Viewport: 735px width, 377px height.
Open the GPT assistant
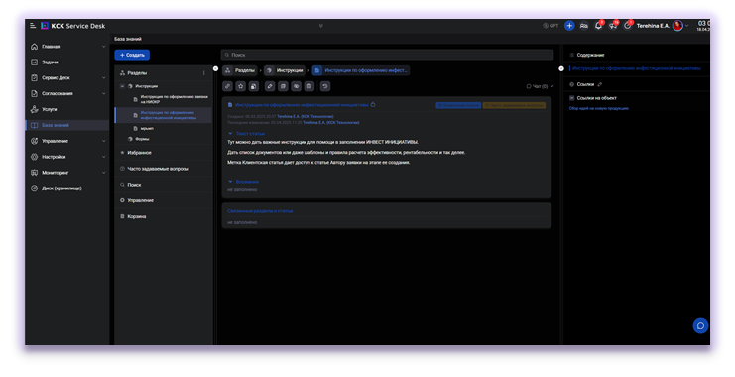pyautogui.click(x=551, y=26)
